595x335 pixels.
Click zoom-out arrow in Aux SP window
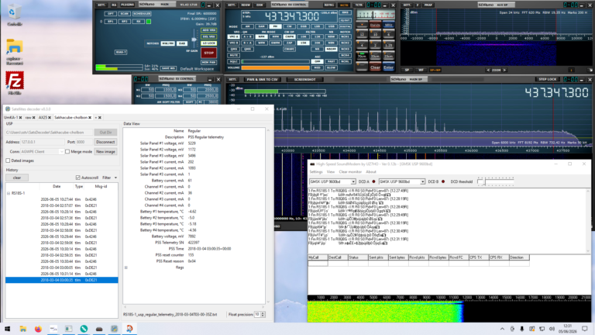(x=488, y=70)
